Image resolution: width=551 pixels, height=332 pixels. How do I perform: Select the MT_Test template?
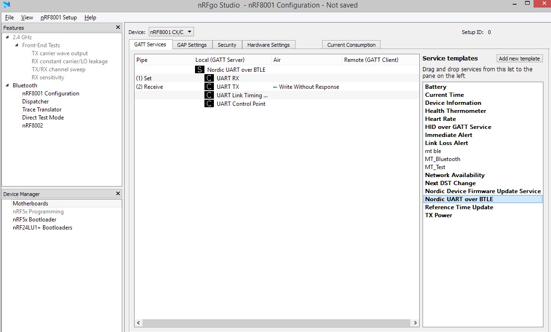(x=435, y=167)
